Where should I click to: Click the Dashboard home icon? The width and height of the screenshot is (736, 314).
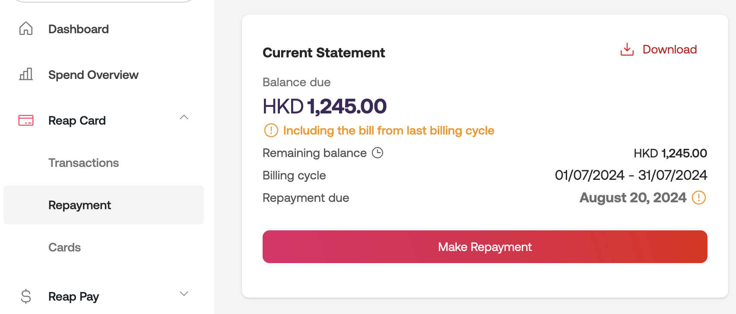26,28
